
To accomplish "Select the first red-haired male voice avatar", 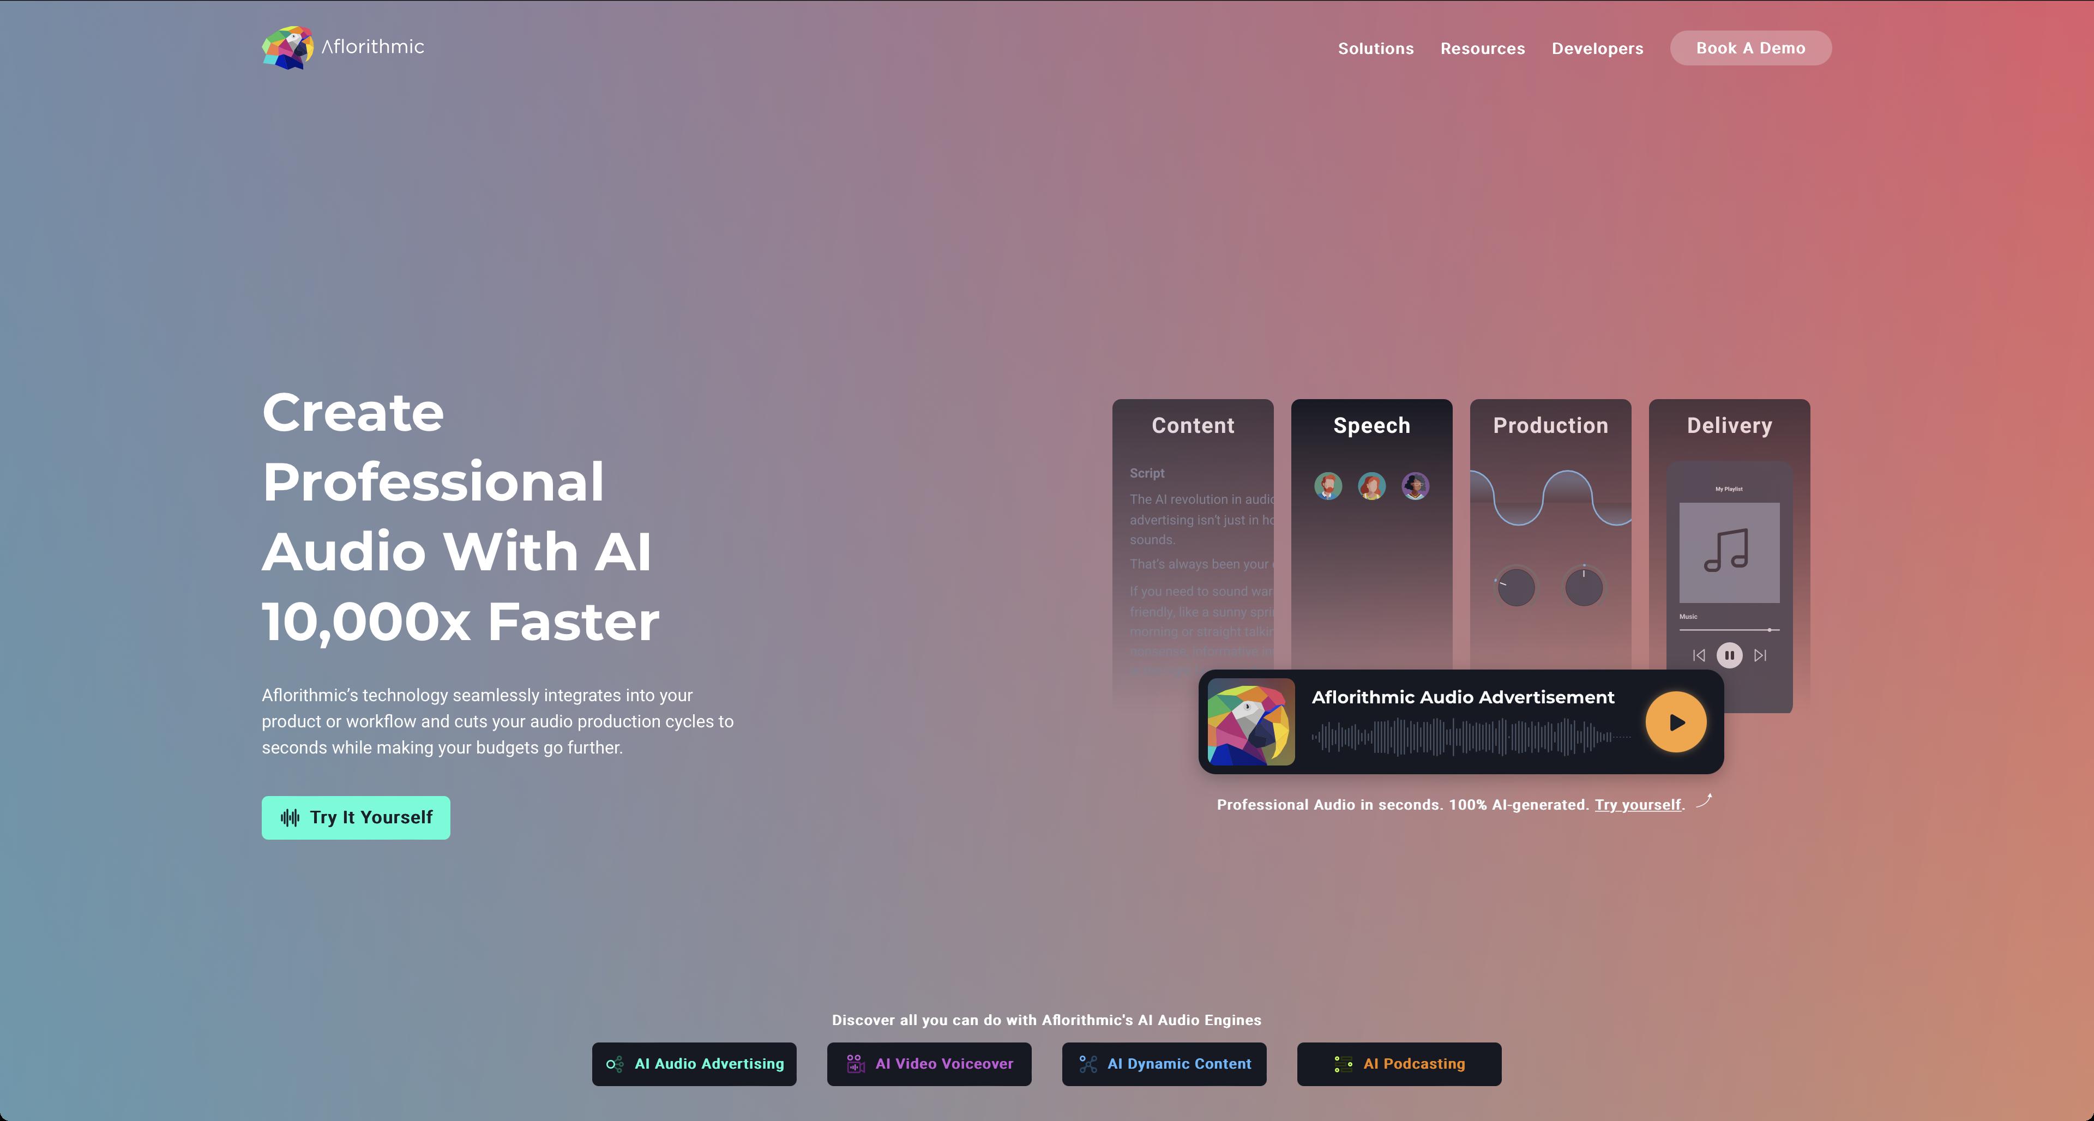I will click(x=1327, y=486).
